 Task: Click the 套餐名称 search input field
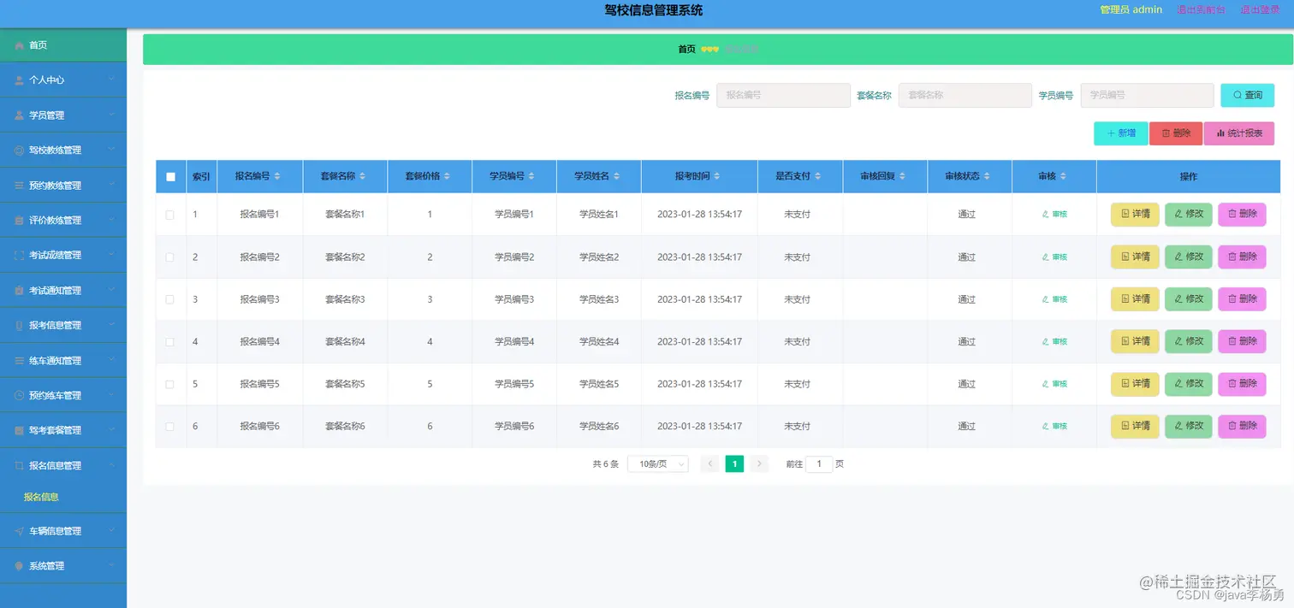coord(965,95)
